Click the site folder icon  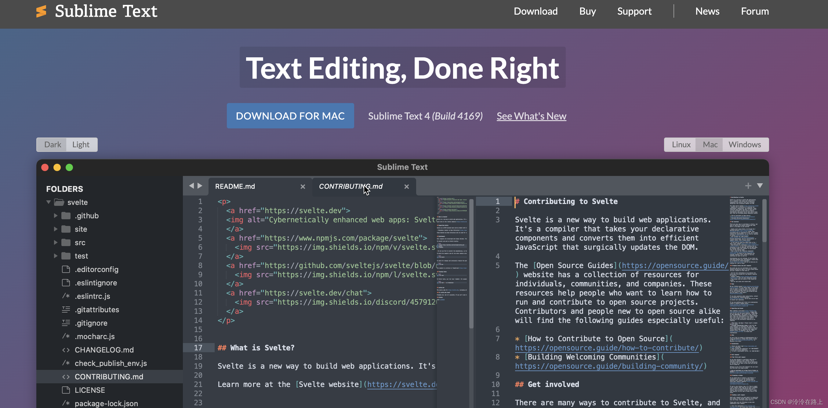[66, 229]
